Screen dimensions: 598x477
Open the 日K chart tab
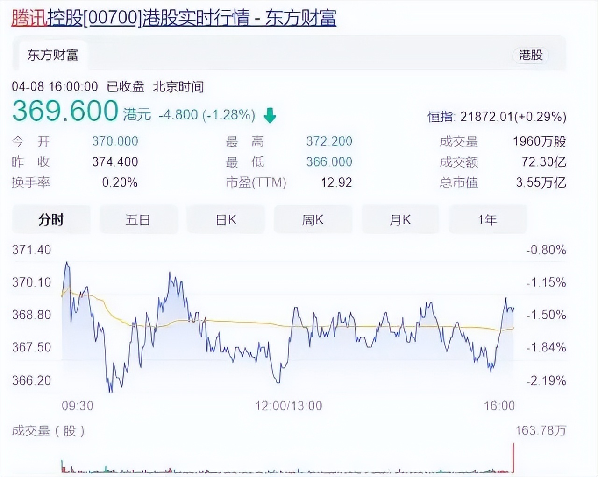pos(226,219)
